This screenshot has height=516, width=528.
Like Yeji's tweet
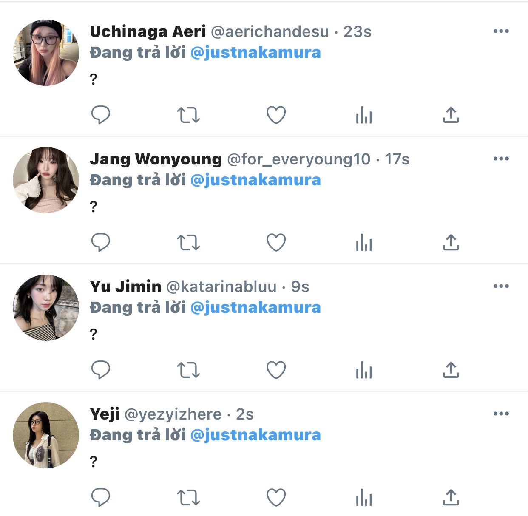click(276, 497)
